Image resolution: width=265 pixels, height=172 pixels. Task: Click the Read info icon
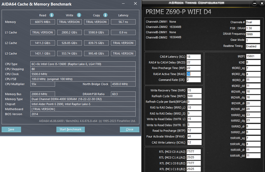[x=52, y=15]
